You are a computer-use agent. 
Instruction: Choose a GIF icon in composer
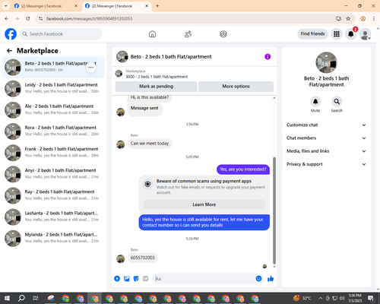[x=145, y=279]
